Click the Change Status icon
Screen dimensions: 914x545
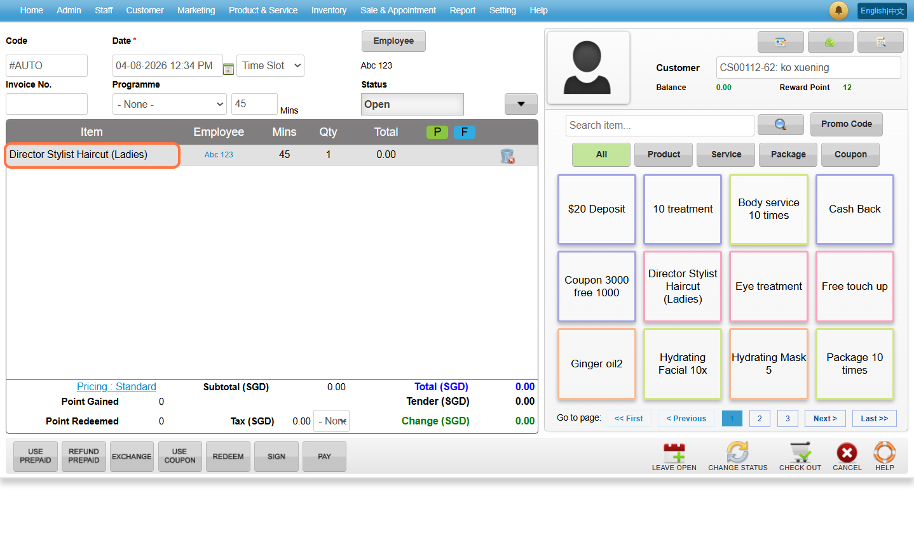738,457
